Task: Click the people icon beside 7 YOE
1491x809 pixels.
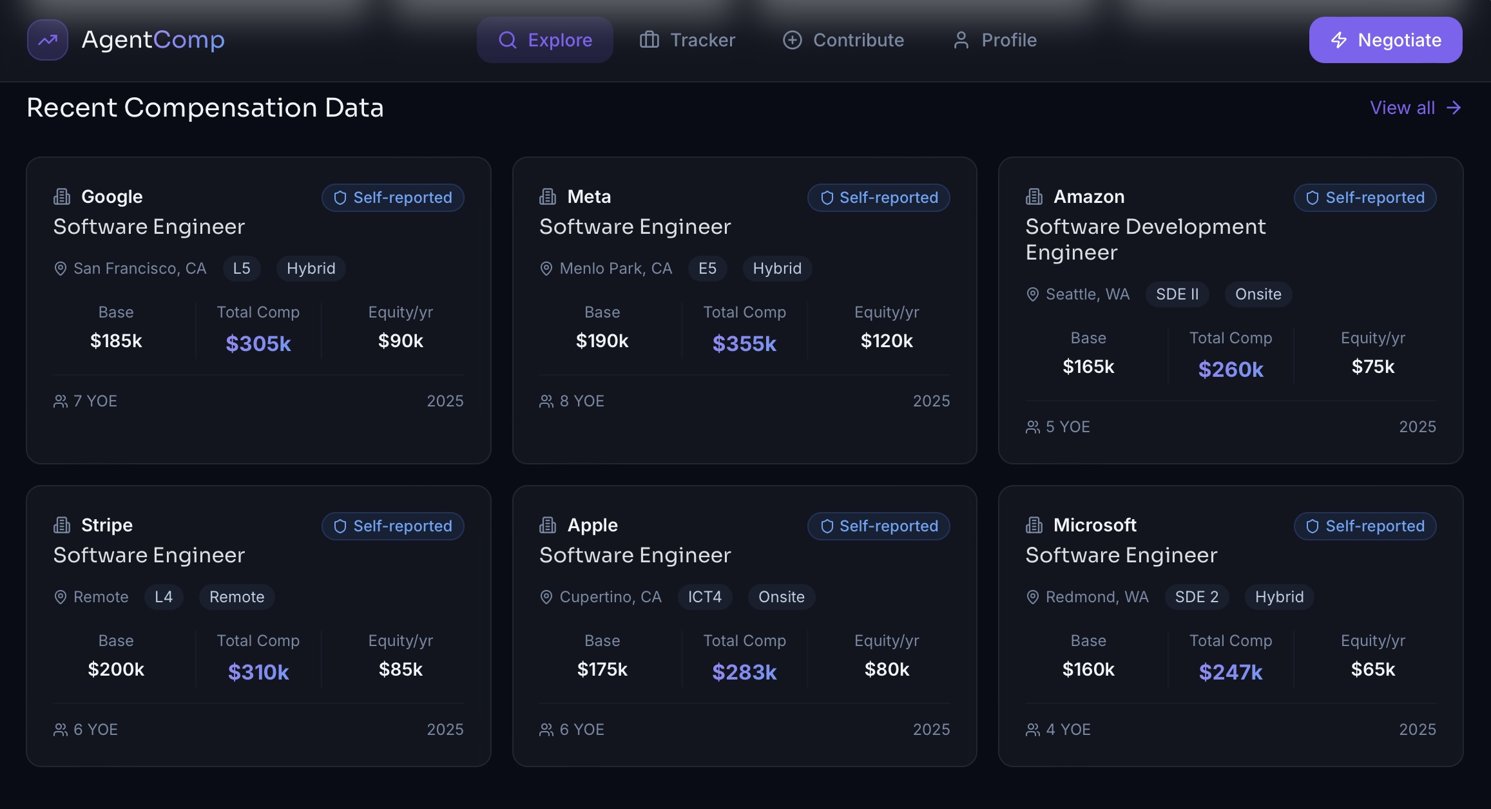Action: [x=61, y=401]
